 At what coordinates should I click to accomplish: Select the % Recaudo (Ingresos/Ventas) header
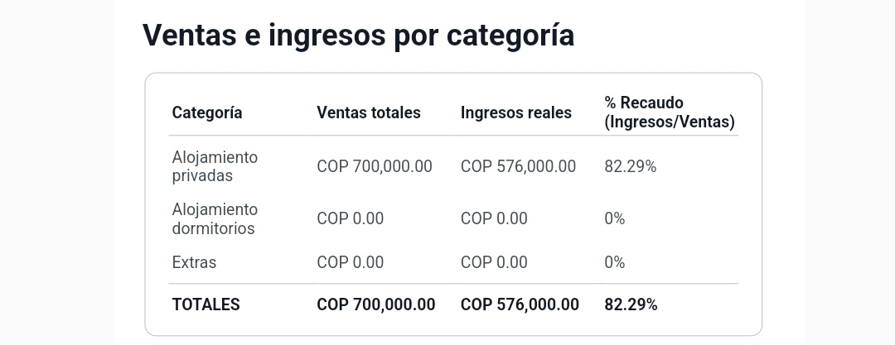tap(670, 112)
